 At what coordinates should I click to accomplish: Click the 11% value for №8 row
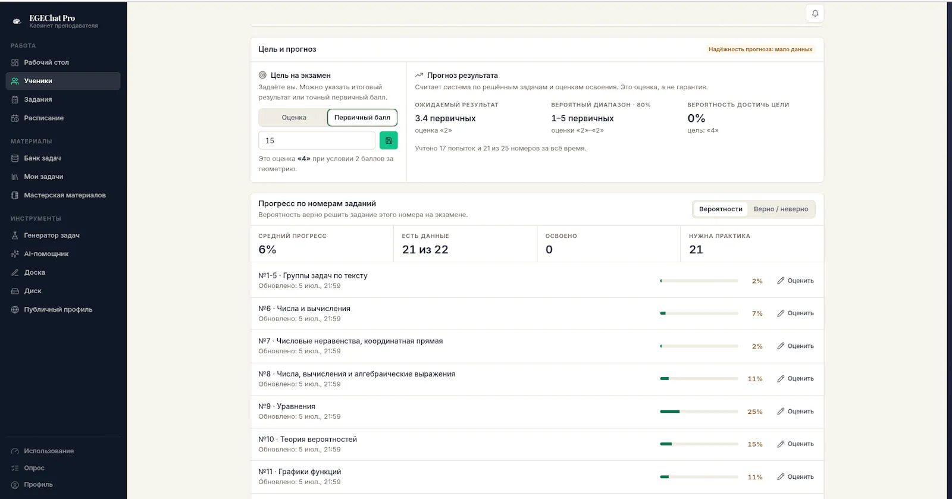click(x=755, y=379)
